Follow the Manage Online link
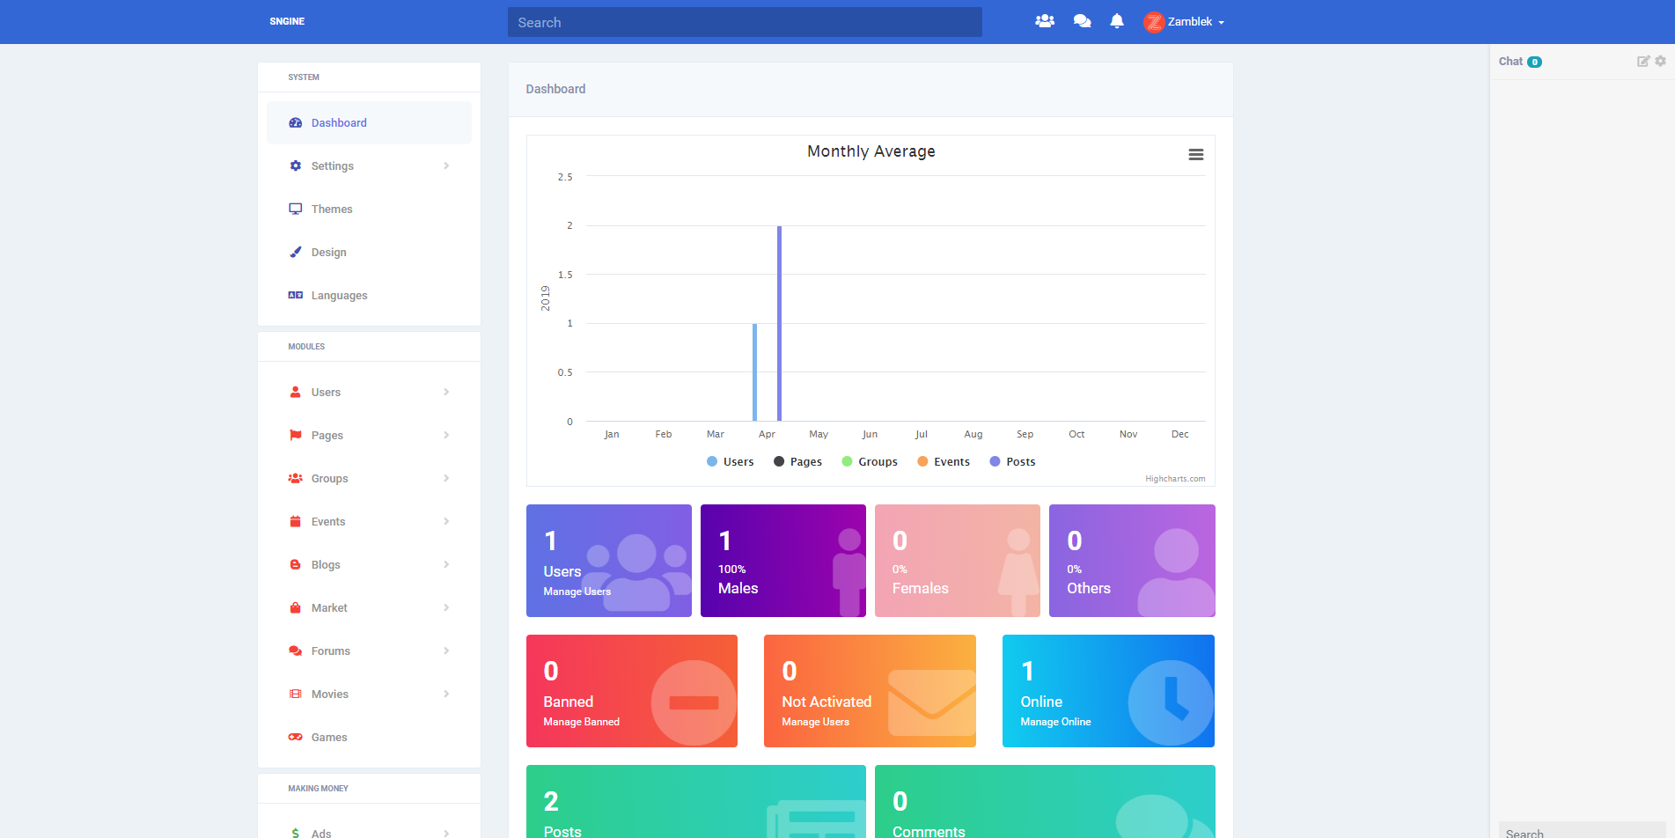 coord(1055,722)
